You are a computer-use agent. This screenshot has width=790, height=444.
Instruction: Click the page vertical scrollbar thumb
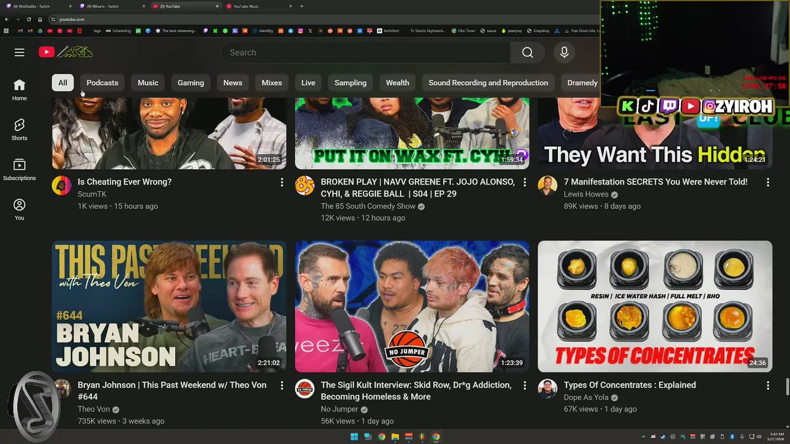point(787,388)
